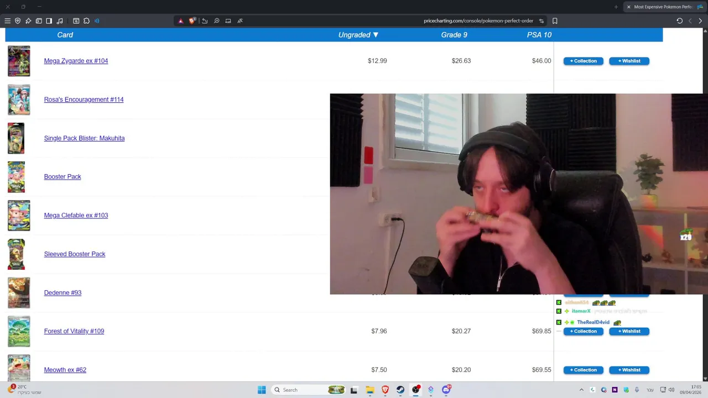
Task: Open the browser hamburger menu
Action: [x=7, y=21]
